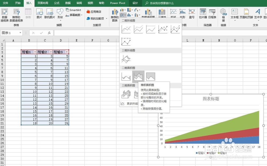Open filter dropdown on 经验3 column
Image resolution: width=267 pixels, height=166 pixels.
66,52
